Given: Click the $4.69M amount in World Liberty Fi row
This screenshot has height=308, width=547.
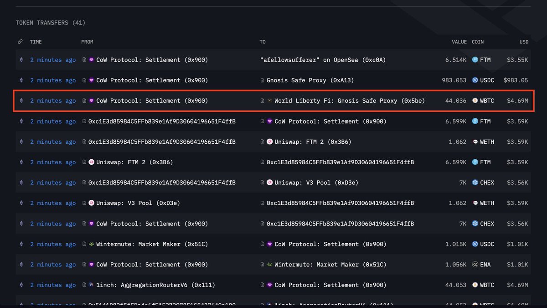Looking at the screenshot, I should [x=518, y=101].
